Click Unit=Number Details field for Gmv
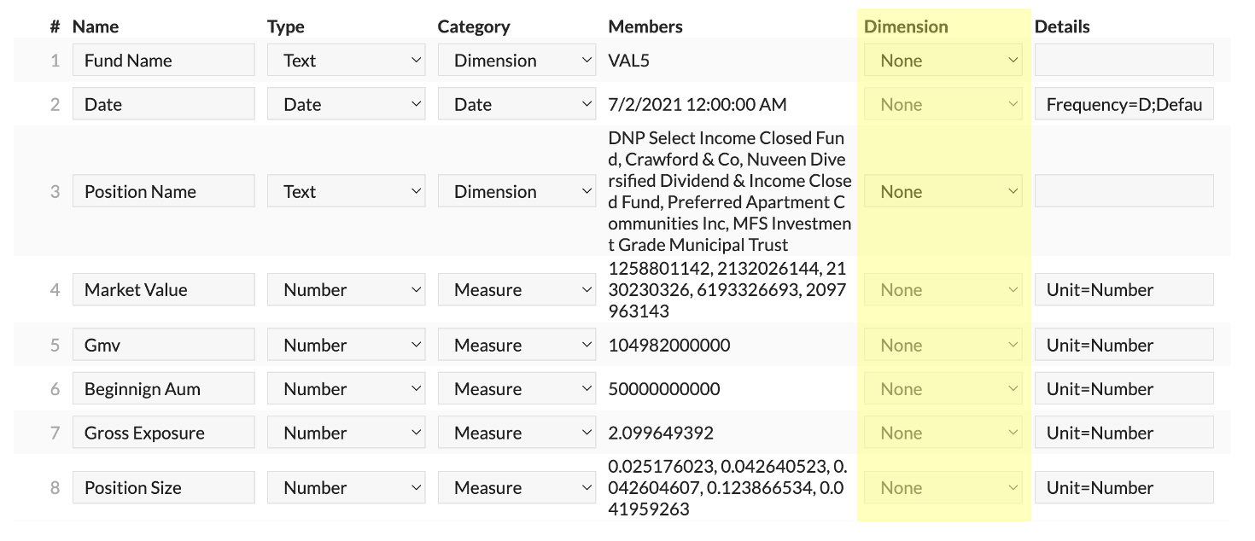 pyautogui.click(x=1124, y=345)
